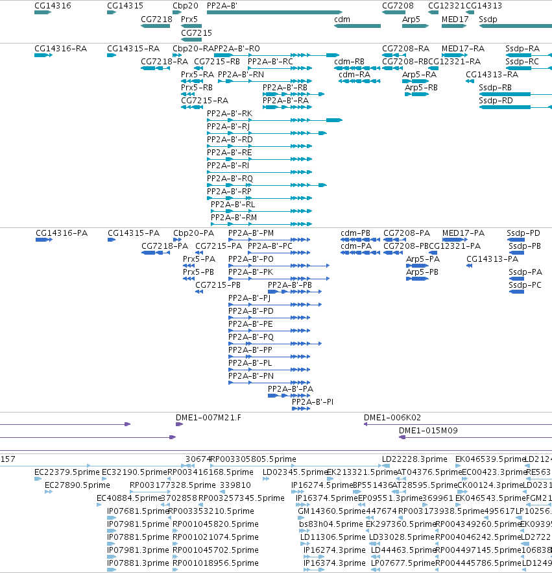Click the CG14316 gene label
This screenshot has width=552, height=573.
coord(53,6)
